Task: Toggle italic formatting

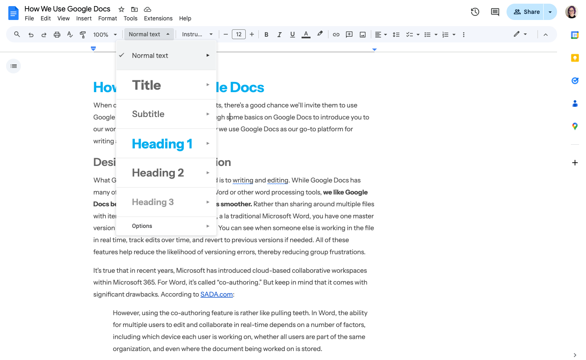Action: point(280,35)
